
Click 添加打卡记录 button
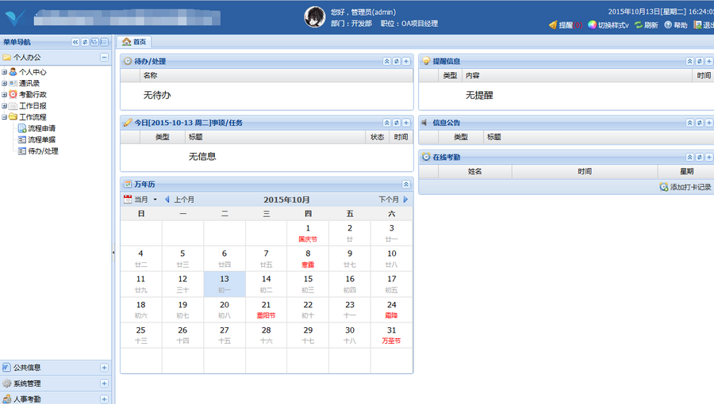click(x=685, y=187)
